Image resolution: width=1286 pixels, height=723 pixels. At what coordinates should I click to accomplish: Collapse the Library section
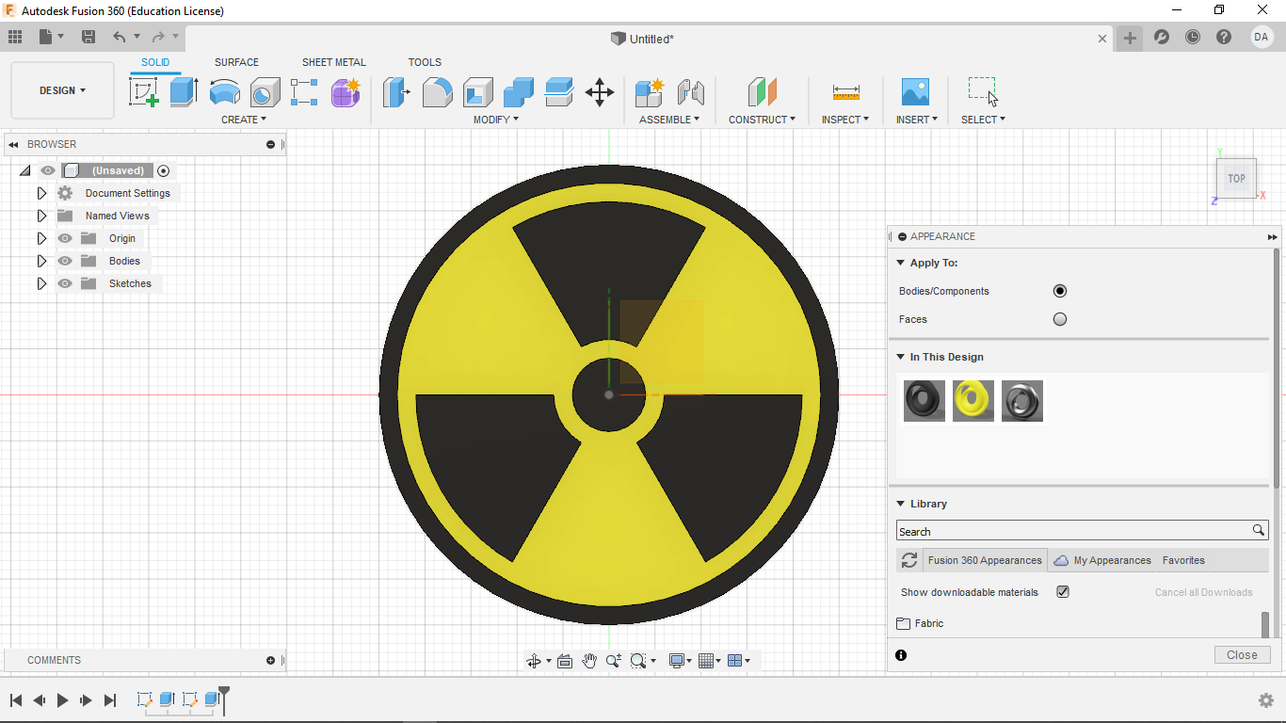coord(901,504)
